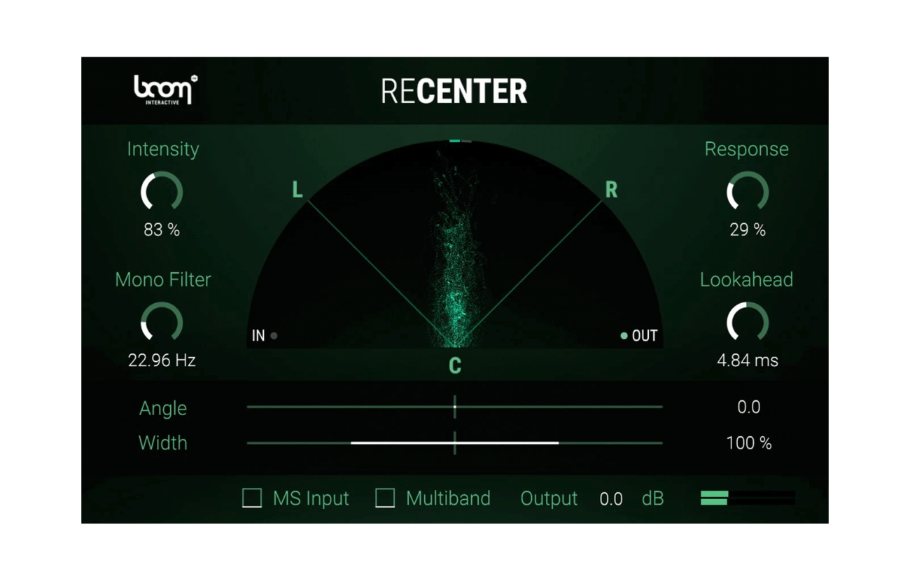Click the Output dB value field

(611, 498)
